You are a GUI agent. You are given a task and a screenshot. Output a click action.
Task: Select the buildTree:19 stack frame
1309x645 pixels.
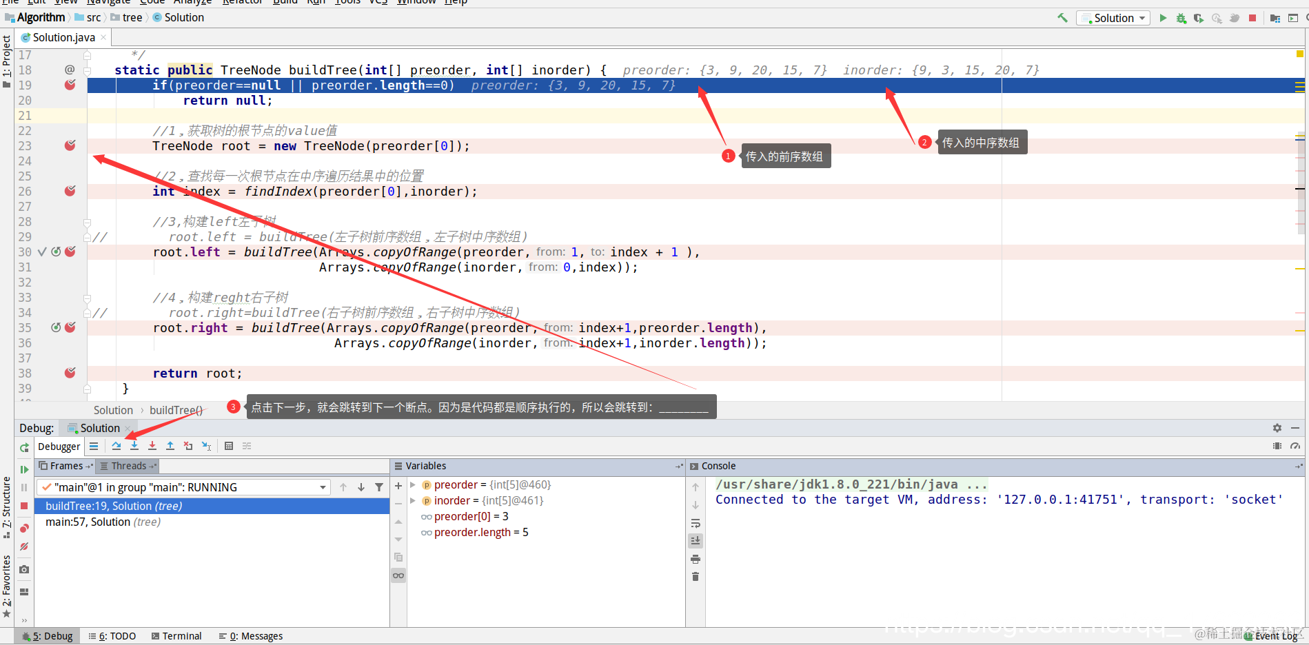212,506
